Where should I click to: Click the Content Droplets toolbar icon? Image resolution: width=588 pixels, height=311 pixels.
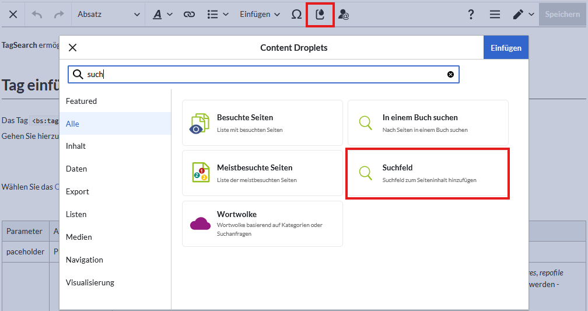[320, 15]
